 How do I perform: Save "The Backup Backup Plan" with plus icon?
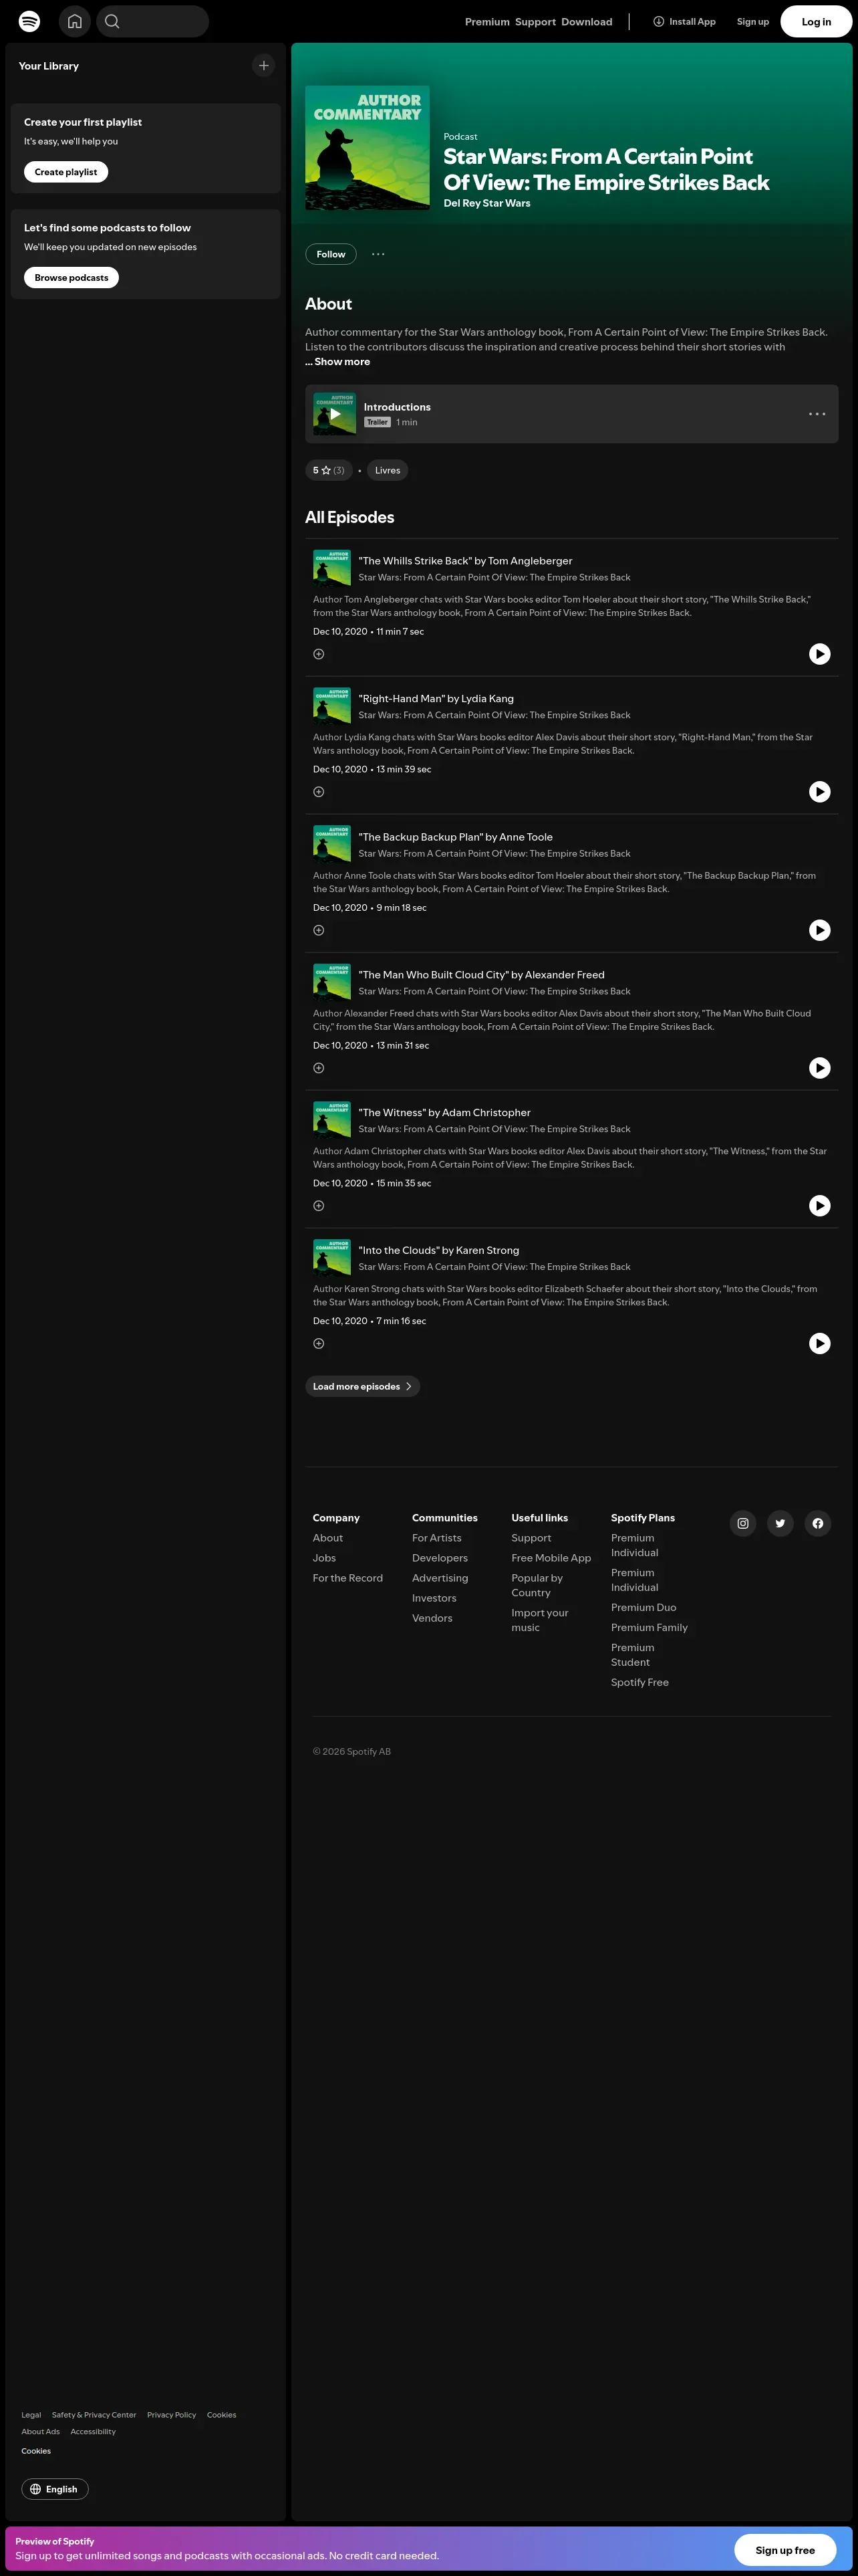click(319, 930)
